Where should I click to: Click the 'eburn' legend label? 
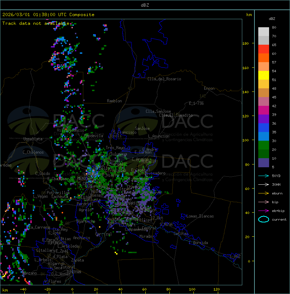coord(277,193)
